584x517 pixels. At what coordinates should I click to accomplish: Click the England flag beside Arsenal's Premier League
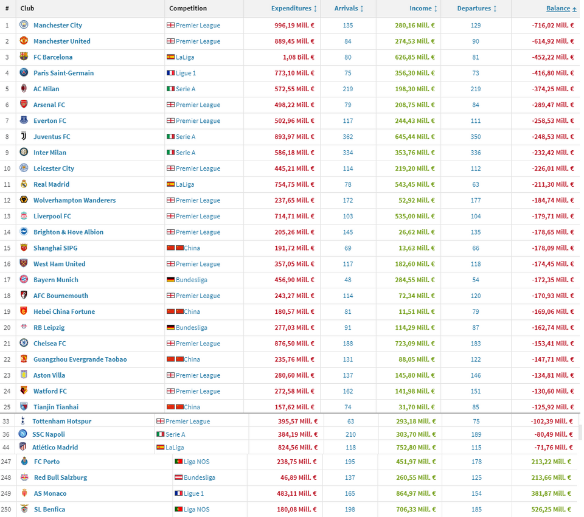point(171,105)
